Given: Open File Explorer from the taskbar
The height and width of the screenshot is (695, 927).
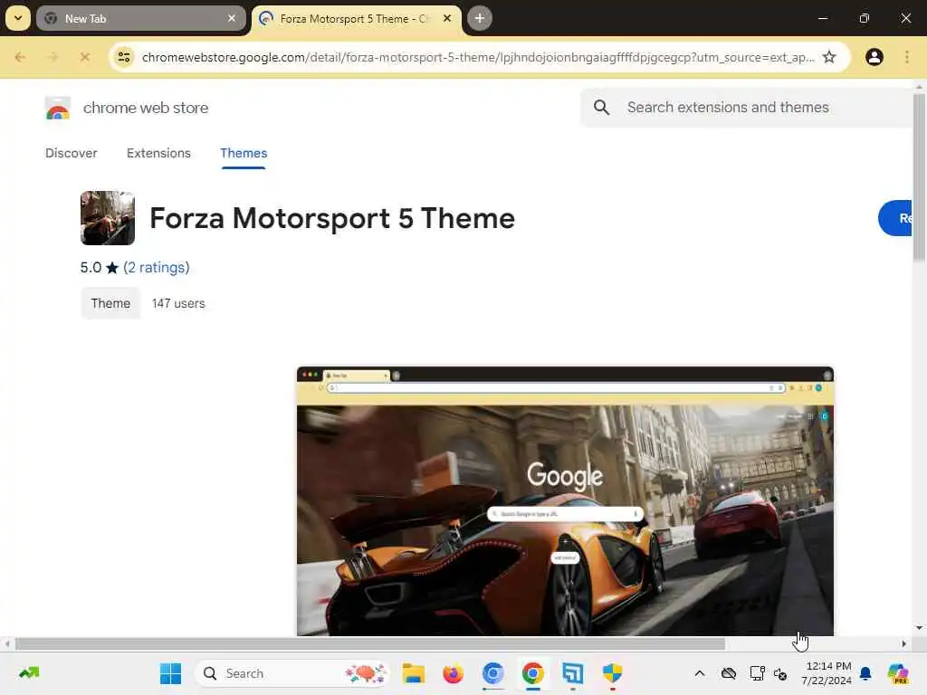Looking at the screenshot, I should pyautogui.click(x=413, y=673).
